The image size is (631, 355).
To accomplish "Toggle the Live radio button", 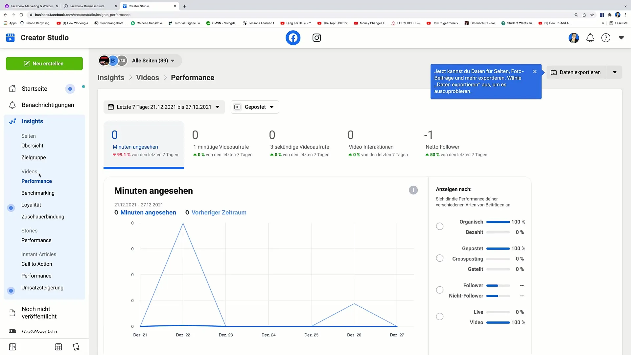I will coord(439,317).
